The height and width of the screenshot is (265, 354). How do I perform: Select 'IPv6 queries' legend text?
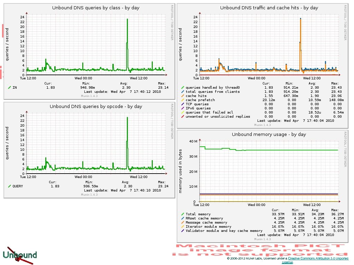click(x=198, y=108)
